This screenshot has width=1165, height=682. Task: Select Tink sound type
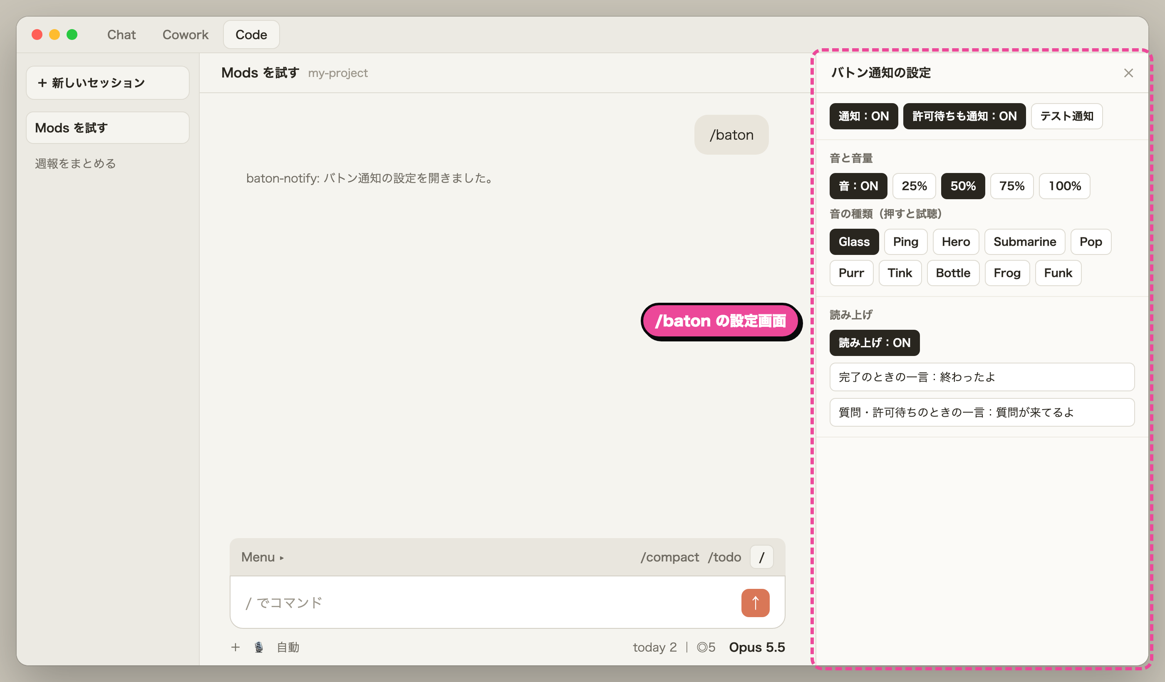pyautogui.click(x=900, y=273)
